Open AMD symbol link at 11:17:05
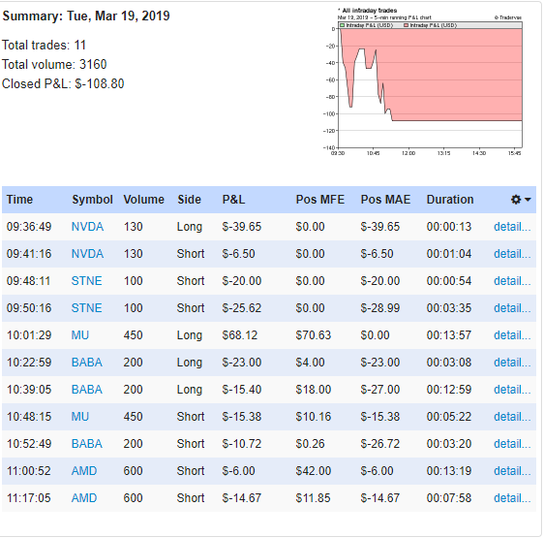The height and width of the screenshot is (538, 544). [84, 497]
